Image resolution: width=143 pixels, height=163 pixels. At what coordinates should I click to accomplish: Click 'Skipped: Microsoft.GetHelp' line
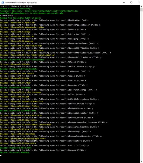15,32
